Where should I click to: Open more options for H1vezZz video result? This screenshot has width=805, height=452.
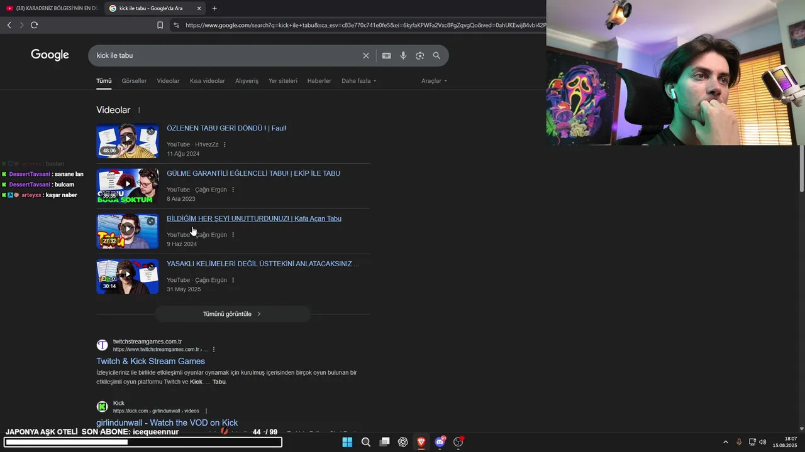pos(225,144)
